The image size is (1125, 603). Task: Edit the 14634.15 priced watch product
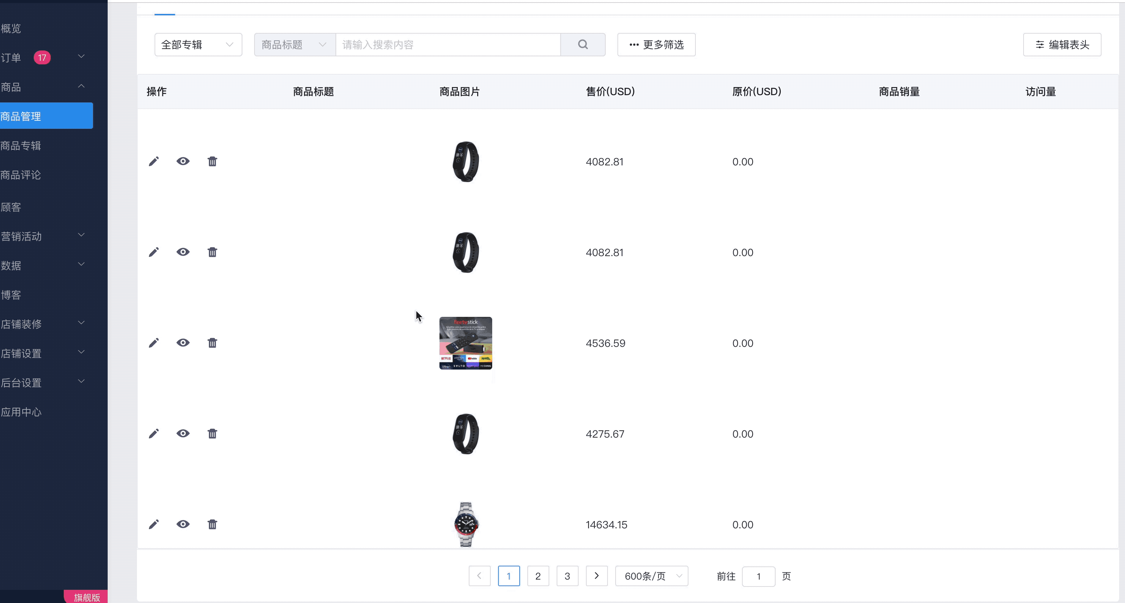point(154,524)
